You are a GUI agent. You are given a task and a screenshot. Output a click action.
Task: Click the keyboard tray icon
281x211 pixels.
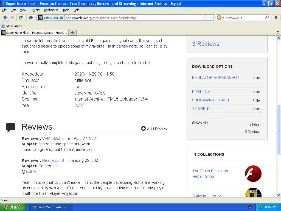250,207
